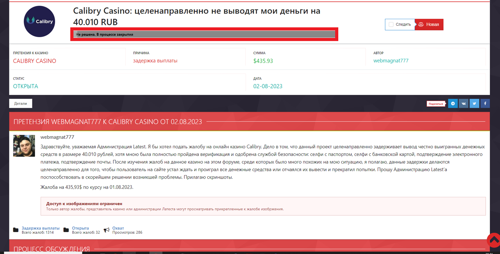Click folder icon beside Задержка выплаты
Image resolution: width=500 pixels, height=254 pixels.
[x=16, y=230]
